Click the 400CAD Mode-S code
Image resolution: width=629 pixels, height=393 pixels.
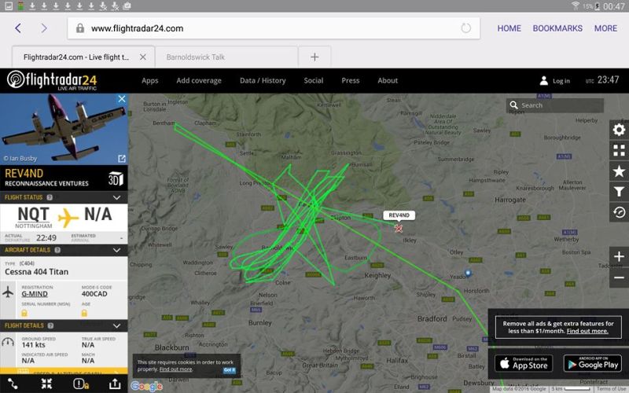(94, 294)
